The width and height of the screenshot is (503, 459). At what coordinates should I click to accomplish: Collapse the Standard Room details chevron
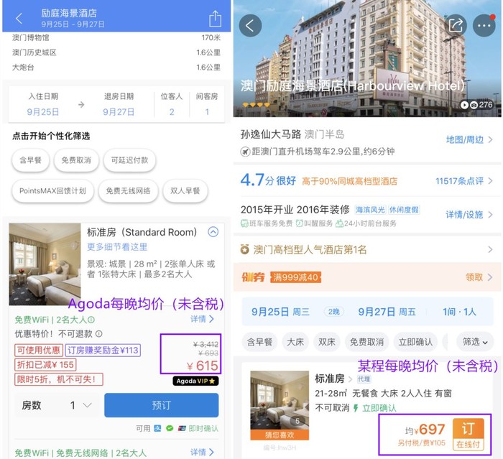coord(213,231)
